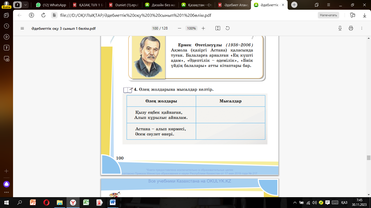Open the PDF sidebar hamburger menu
The width and height of the screenshot is (371, 208).
coord(22,28)
